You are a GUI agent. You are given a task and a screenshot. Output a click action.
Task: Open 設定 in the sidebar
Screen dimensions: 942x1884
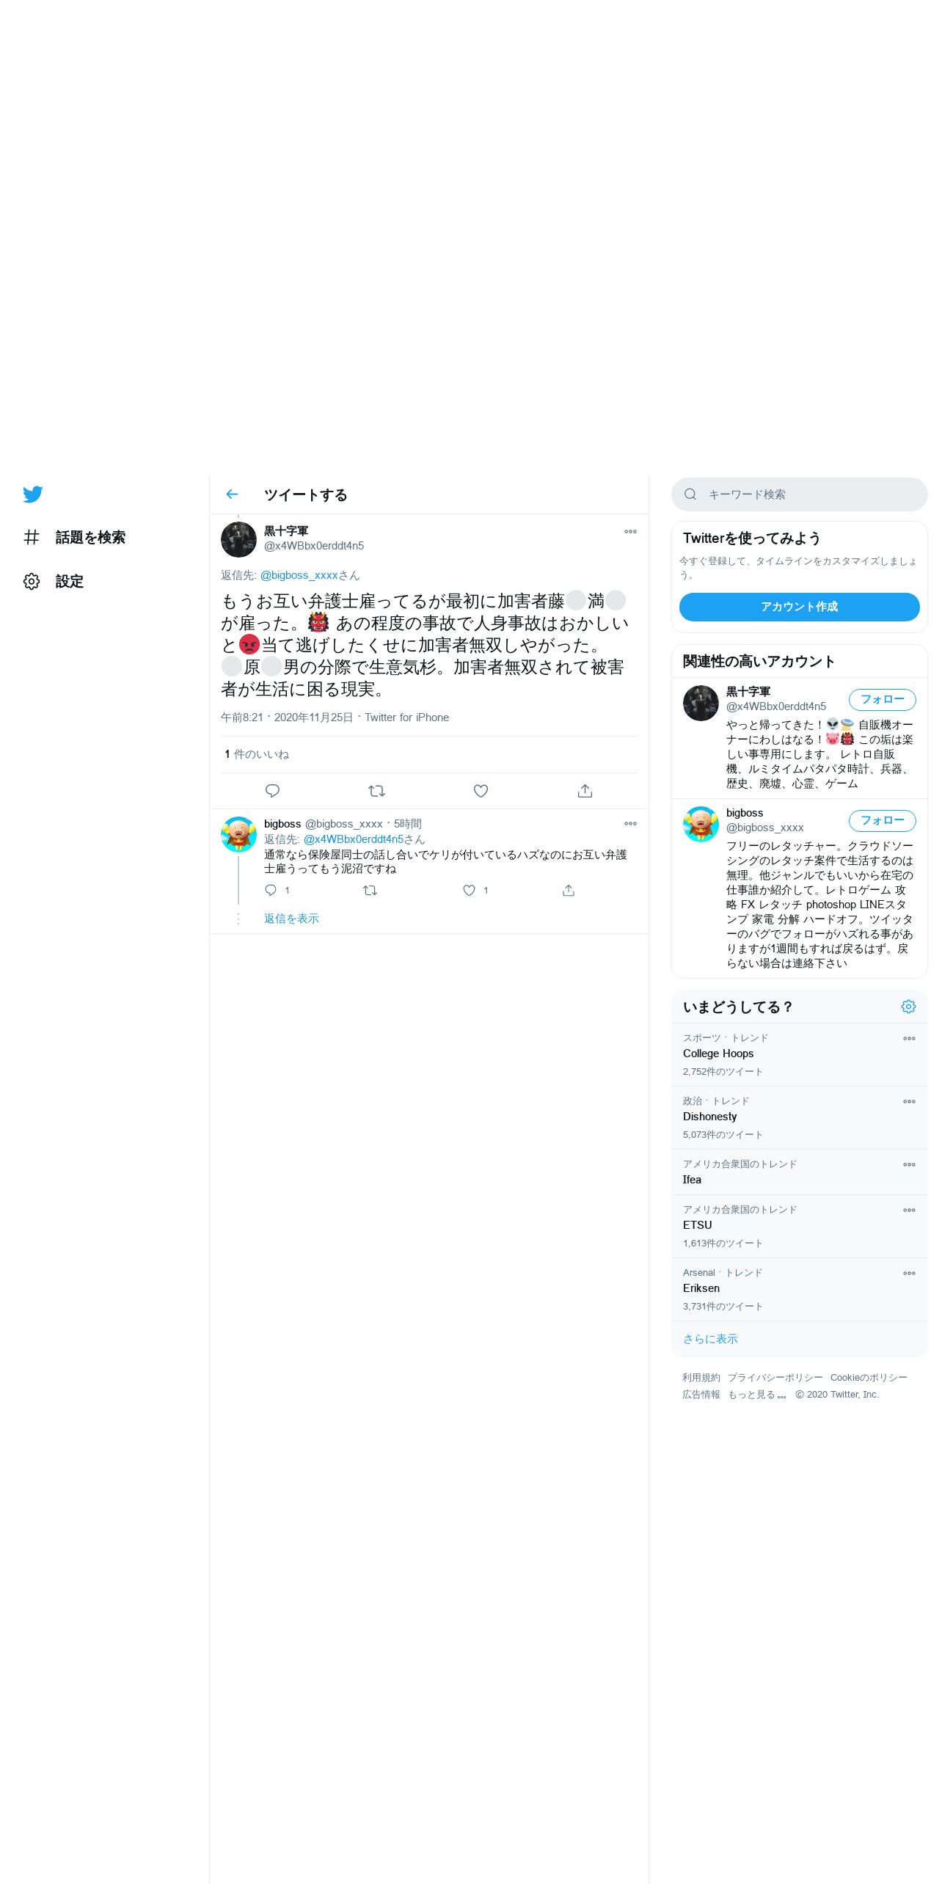point(54,582)
